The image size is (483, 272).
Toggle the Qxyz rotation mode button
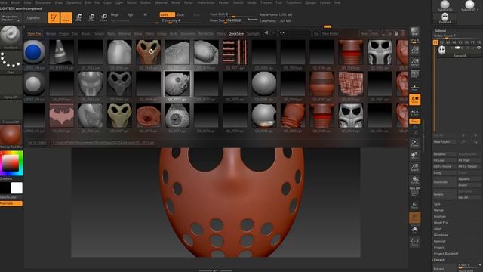(x=415, y=122)
